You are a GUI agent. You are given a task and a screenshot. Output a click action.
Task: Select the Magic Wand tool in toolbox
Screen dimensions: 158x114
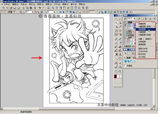[x=116, y=23]
